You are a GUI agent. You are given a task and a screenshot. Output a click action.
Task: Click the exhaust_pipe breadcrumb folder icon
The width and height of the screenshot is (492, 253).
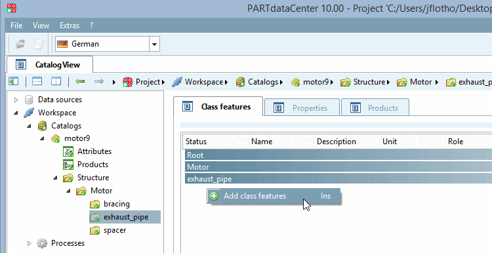tap(451, 83)
